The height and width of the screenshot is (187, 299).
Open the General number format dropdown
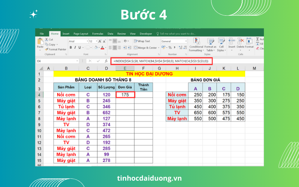[186, 41]
